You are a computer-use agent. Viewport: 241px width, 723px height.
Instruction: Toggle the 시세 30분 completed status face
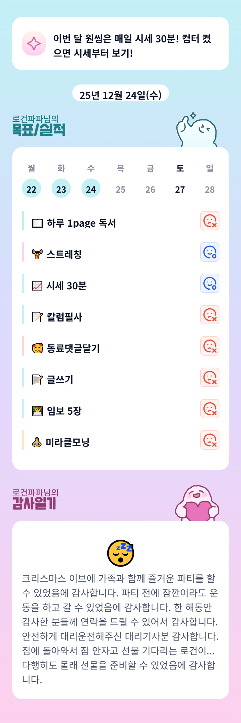tap(210, 283)
